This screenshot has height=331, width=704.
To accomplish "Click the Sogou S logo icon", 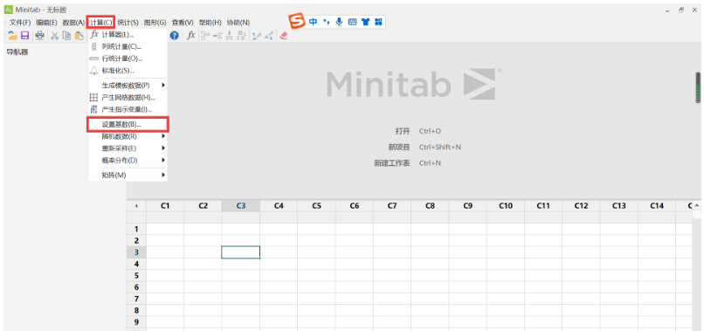I will 296,21.
